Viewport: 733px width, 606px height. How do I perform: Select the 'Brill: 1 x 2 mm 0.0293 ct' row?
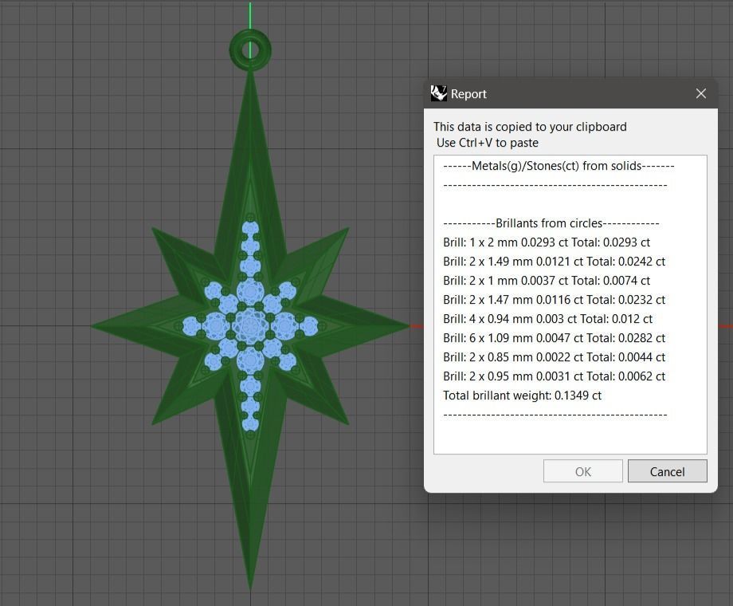[x=547, y=242]
